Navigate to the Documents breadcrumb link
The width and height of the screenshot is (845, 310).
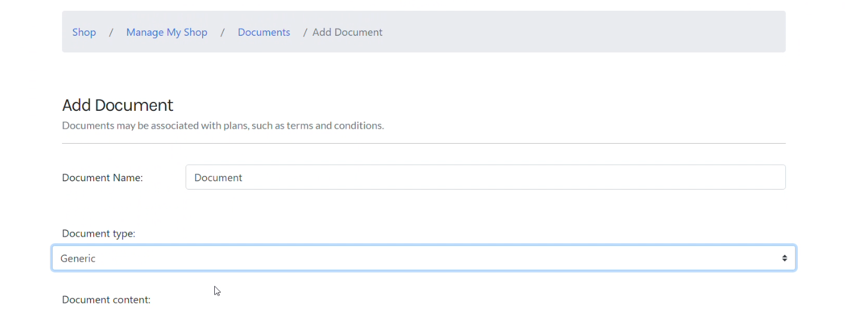264,32
